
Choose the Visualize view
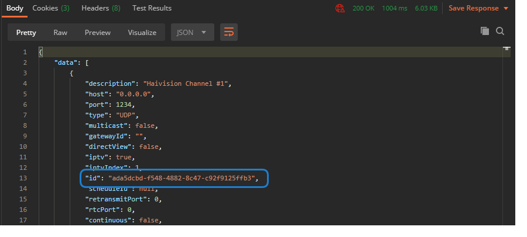pyautogui.click(x=142, y=32)
